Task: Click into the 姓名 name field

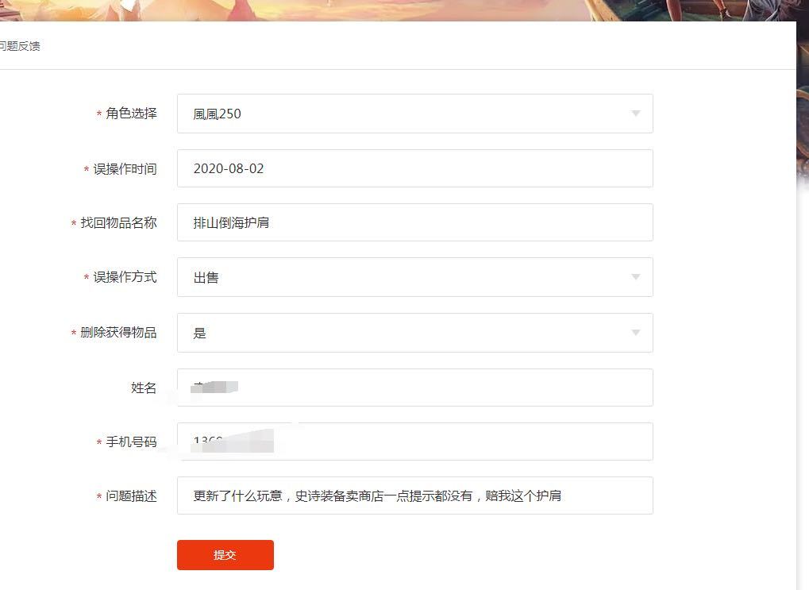Action: [x=414, y=388]
